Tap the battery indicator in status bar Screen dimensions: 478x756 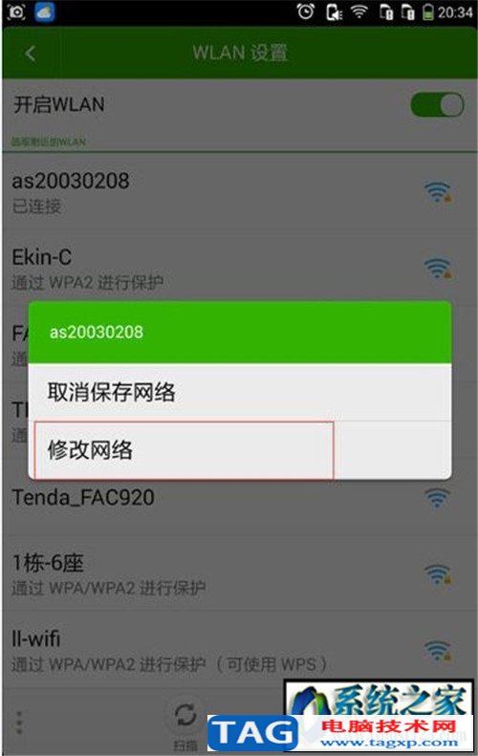(428, 12)
